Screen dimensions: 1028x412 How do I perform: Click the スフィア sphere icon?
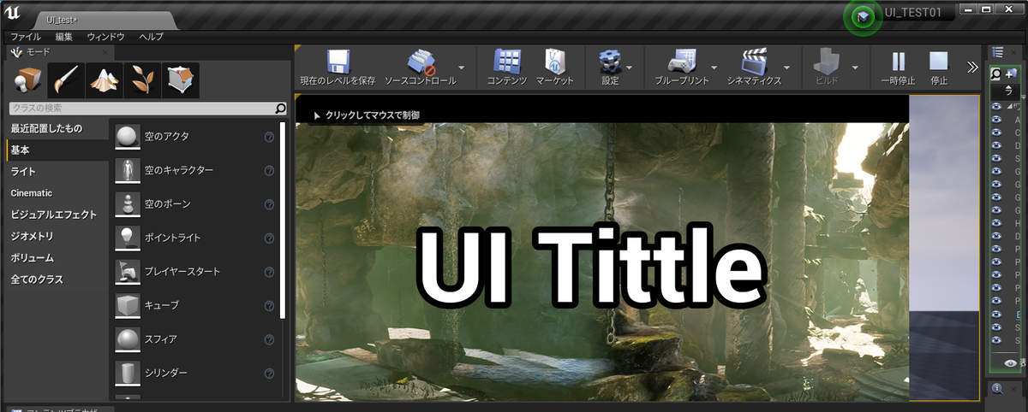click(x=127, y=339)
